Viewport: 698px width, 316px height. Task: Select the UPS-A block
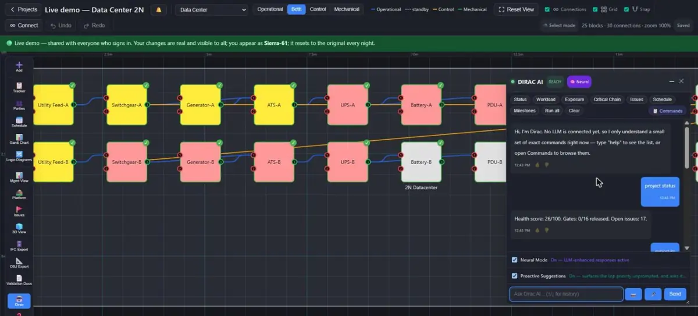(348, 105)
